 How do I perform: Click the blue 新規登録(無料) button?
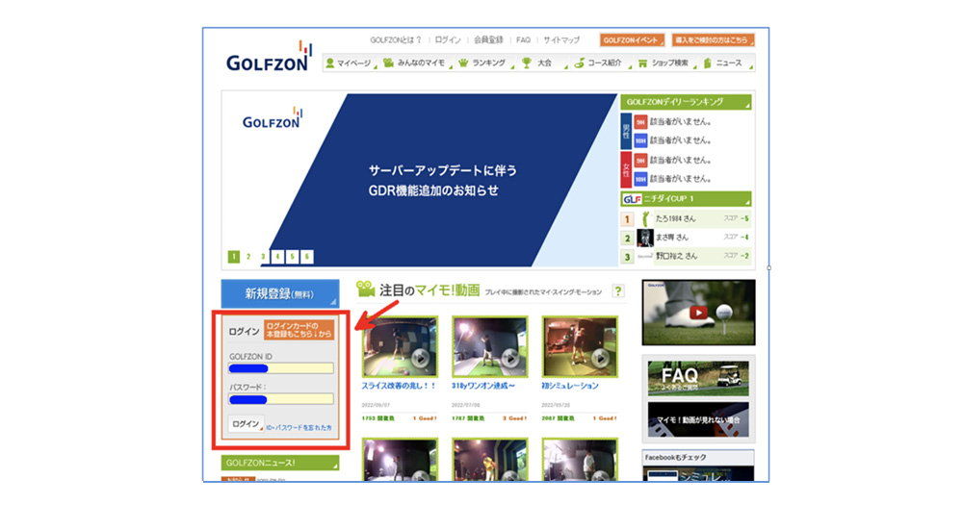click(280, 294)
